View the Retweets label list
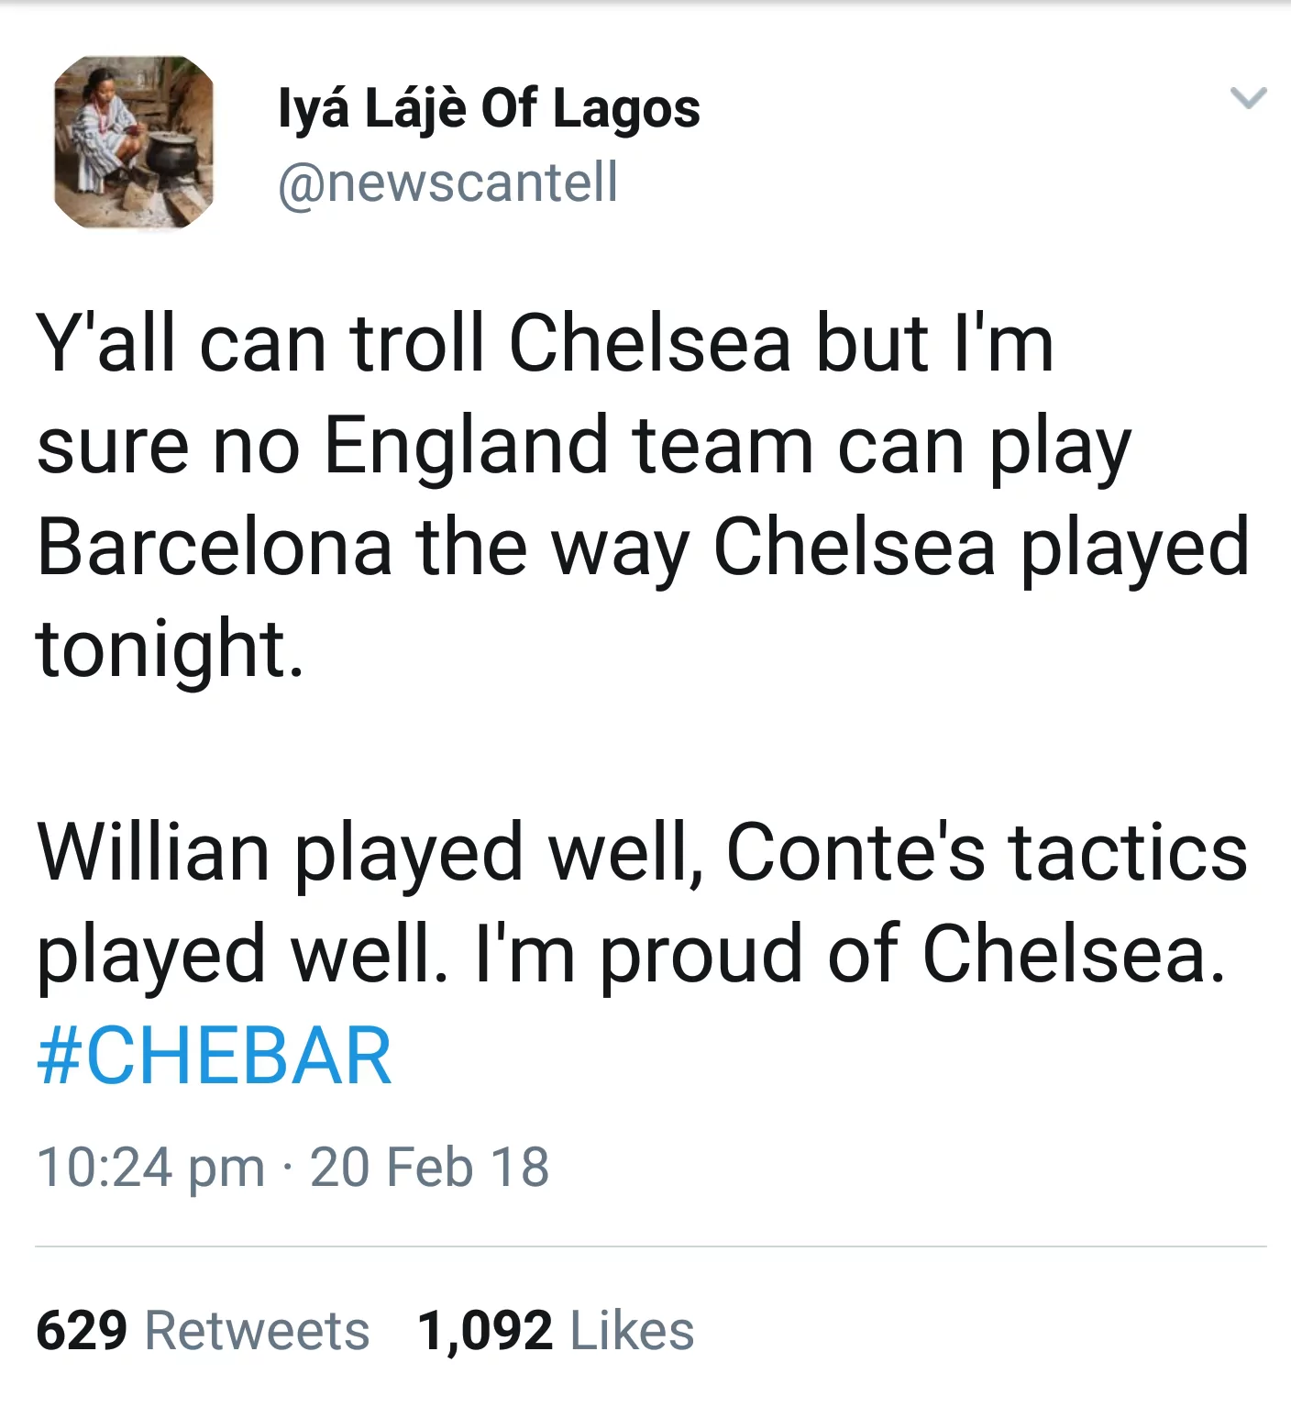This screenshot has width=1291, height=1407. [257, 1330]
